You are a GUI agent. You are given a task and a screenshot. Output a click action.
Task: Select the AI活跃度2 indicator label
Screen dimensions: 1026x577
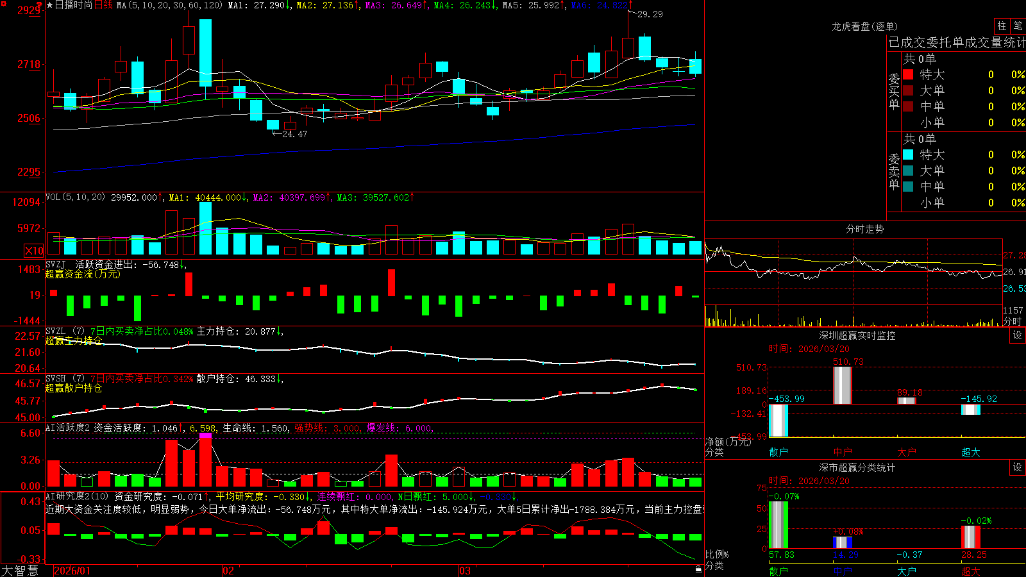[68, 428]
